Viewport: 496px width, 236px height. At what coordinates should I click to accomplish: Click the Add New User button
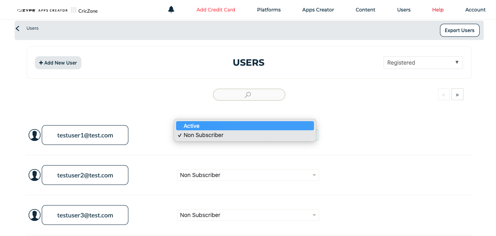tap(58, 63)
